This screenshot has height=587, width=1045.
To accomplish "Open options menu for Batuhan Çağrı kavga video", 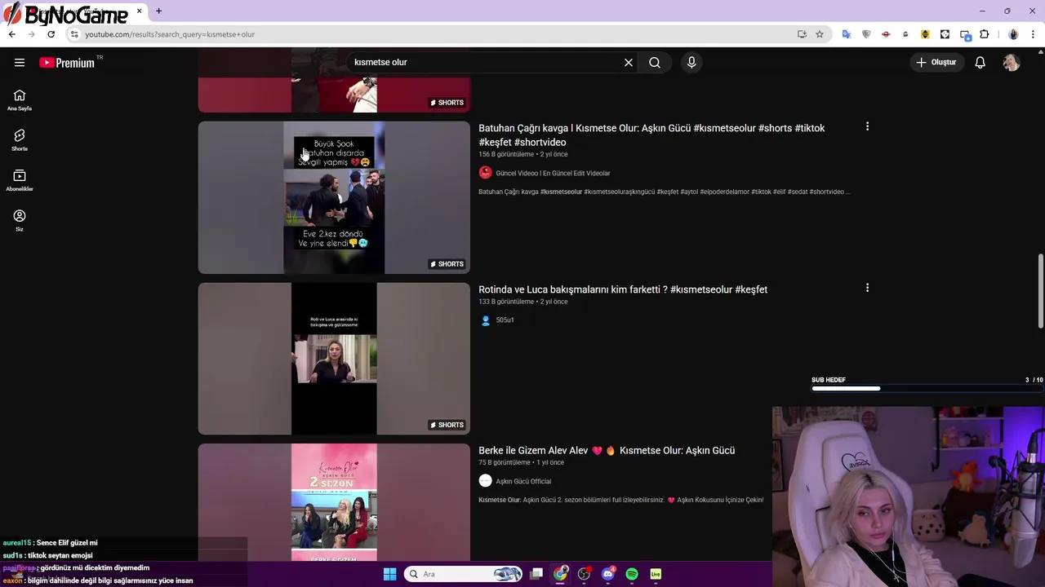I will (867, 126).
